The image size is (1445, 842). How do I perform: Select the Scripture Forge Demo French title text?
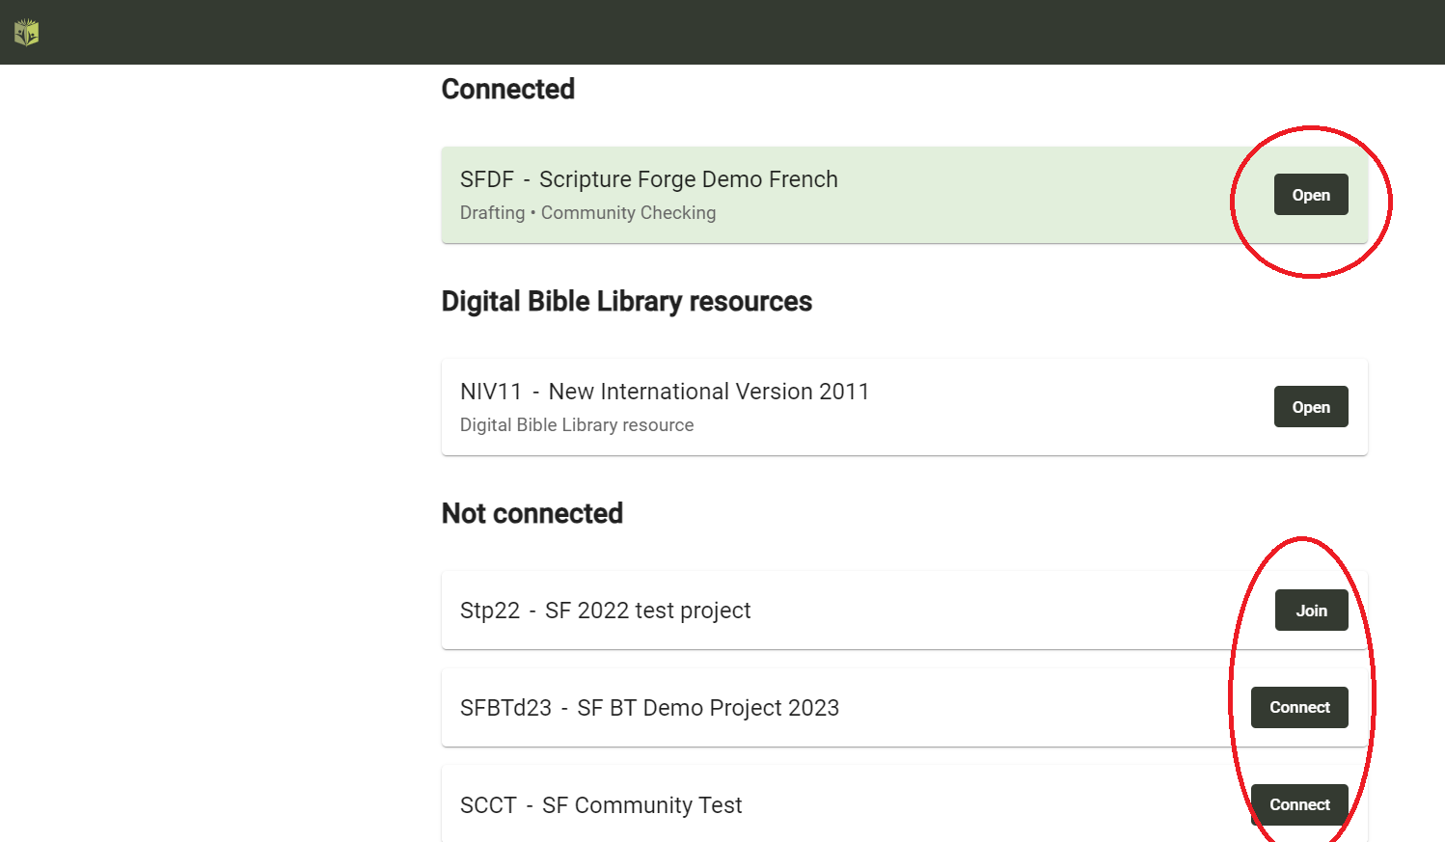coord(689,179)
